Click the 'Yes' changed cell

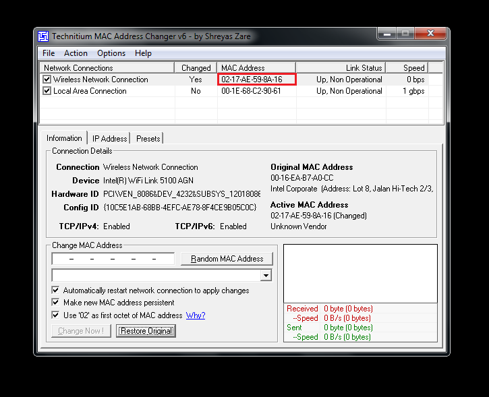196,80
